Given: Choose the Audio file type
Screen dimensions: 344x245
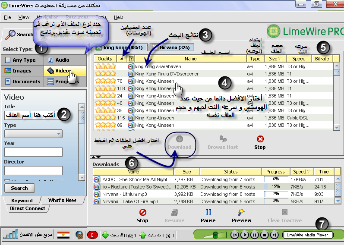Looking at the screenshot, I should point(65,60).
